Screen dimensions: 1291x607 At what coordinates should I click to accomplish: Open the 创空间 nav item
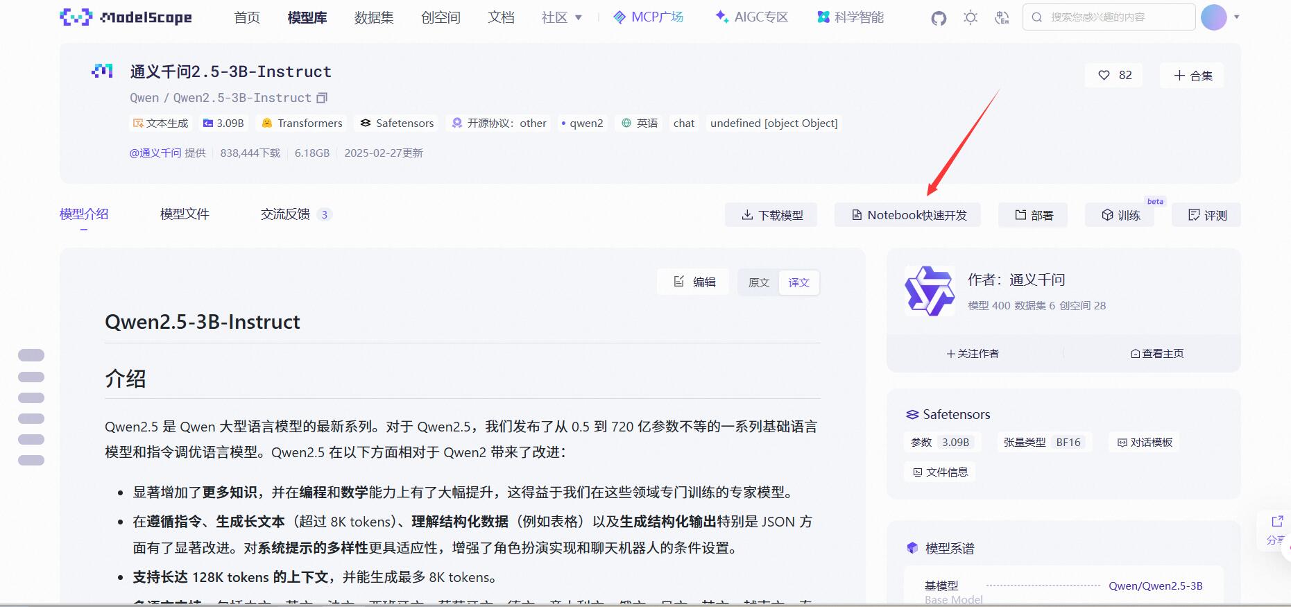coord(441,17)
